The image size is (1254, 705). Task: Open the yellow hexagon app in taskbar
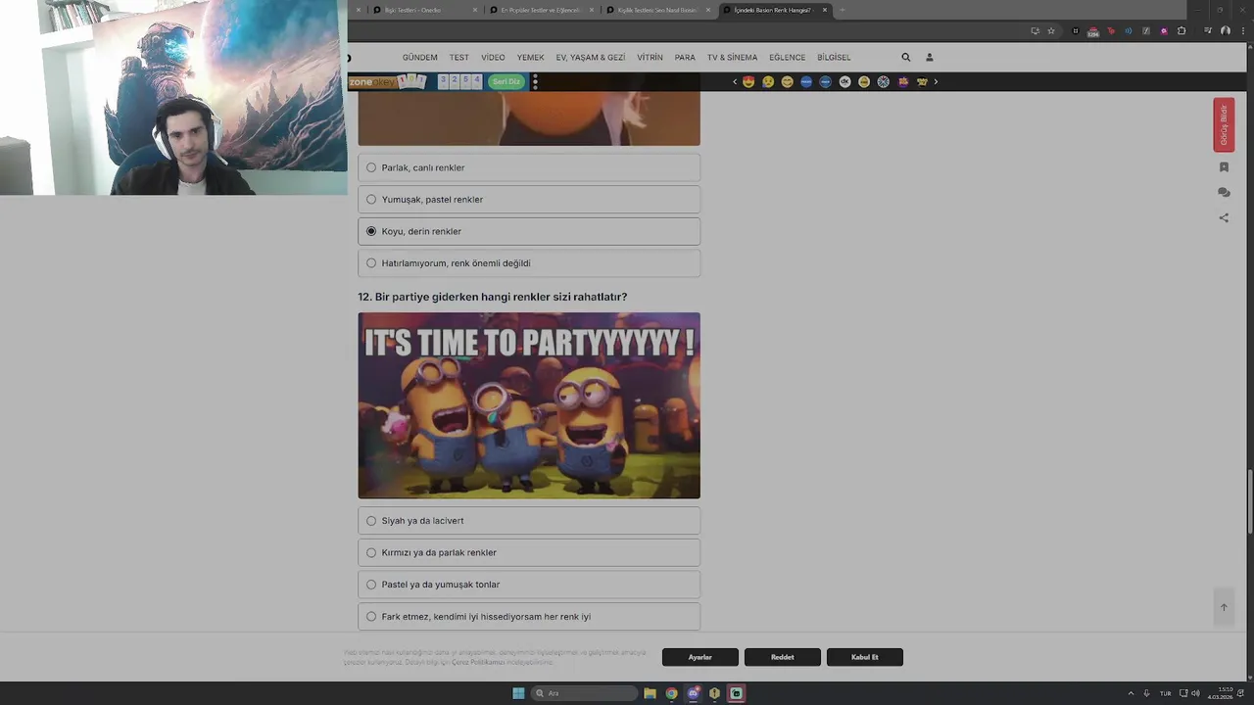[714, 693]
